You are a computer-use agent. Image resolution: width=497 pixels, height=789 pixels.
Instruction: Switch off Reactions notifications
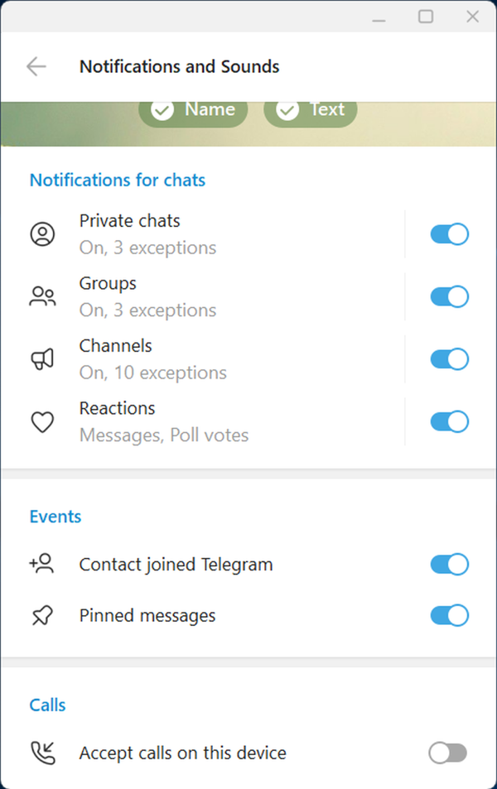click(449, 422)
